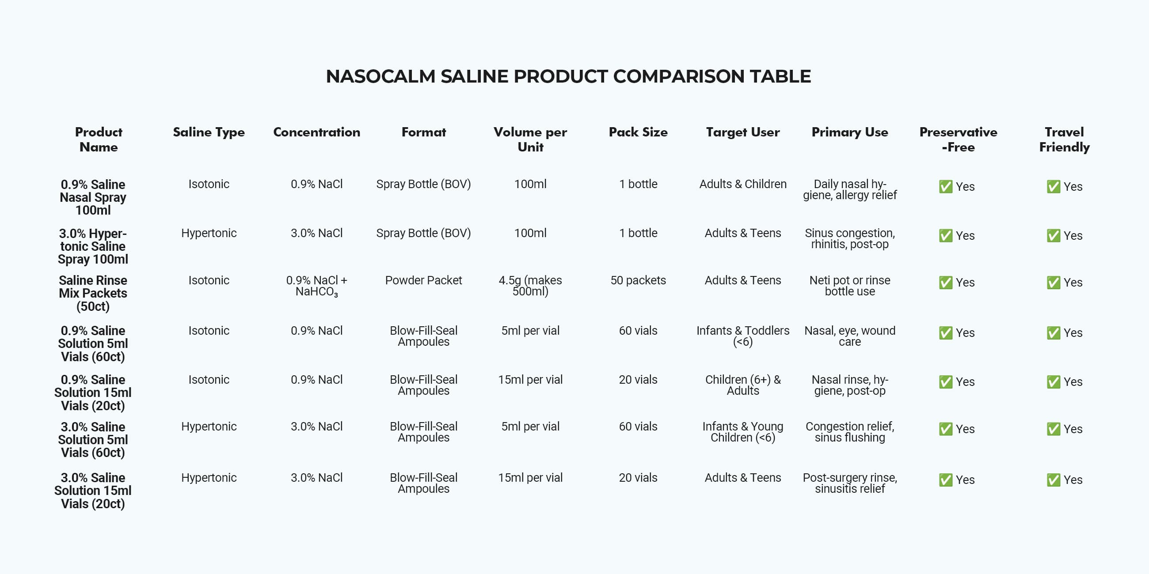Click the 50 packets pack size cell
1149x574 pixels.
pyautogui.click(x=638, y=280)
